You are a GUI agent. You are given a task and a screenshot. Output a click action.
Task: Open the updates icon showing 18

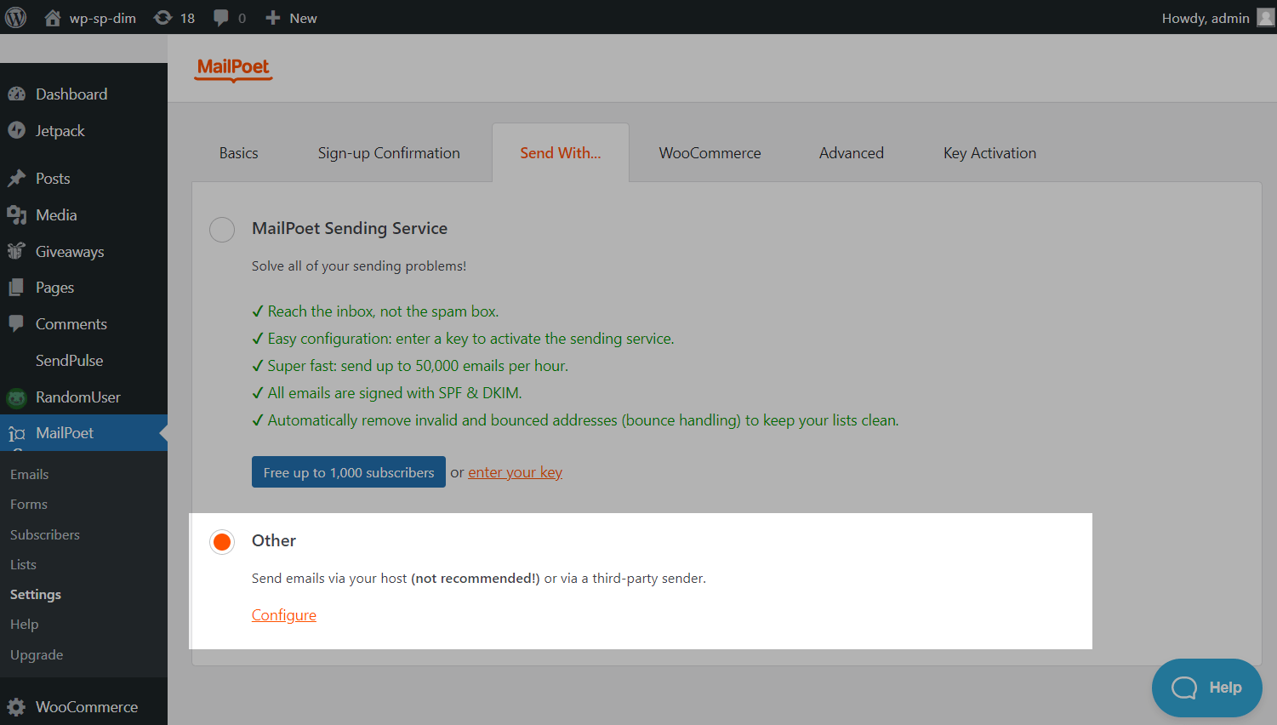(x=162, y=18)
